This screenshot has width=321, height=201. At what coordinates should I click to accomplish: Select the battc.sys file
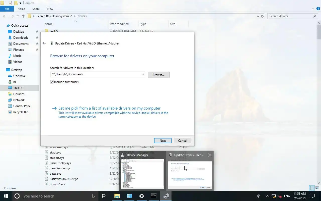[55, 174]
